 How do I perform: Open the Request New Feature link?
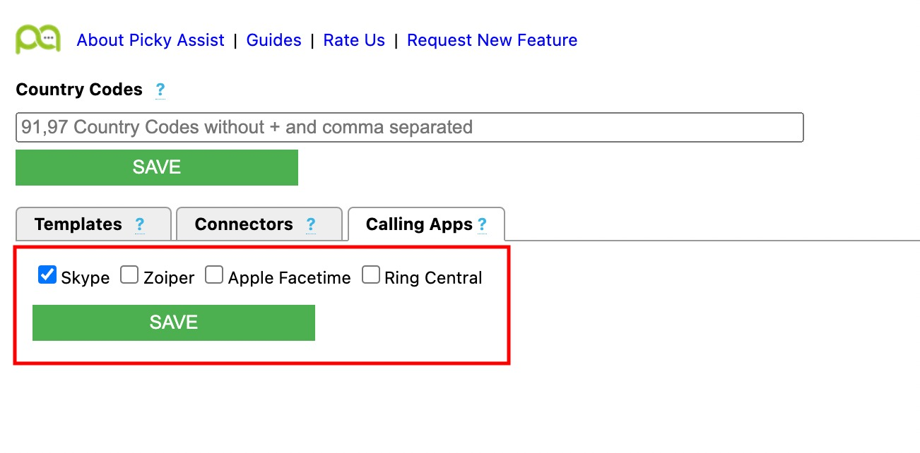coord(493,40)
